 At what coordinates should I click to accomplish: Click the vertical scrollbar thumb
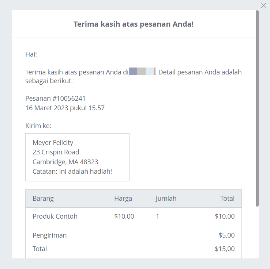click(257, 108)
